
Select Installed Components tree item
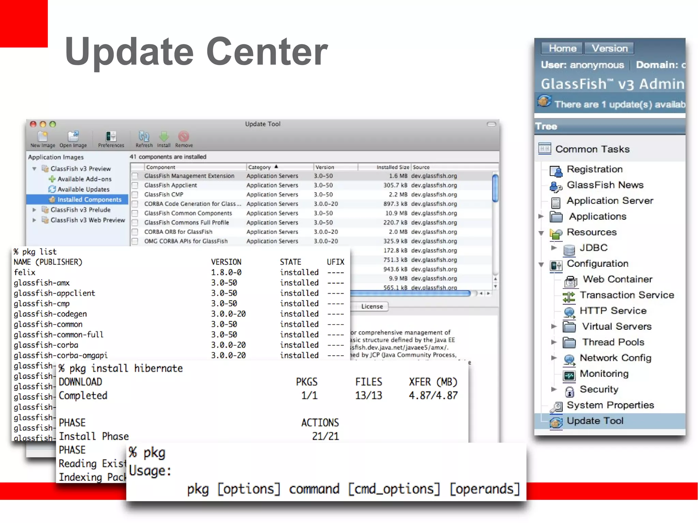(77, 200)
